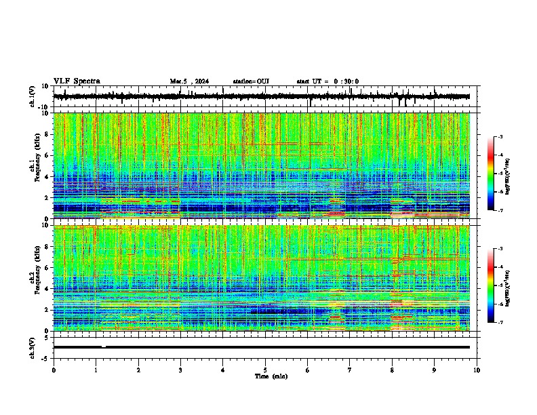The height and width of the screenshot is (415, 537).
Task: Click the white gap in ch.3 trace
Action: click(x=104, y=347)
